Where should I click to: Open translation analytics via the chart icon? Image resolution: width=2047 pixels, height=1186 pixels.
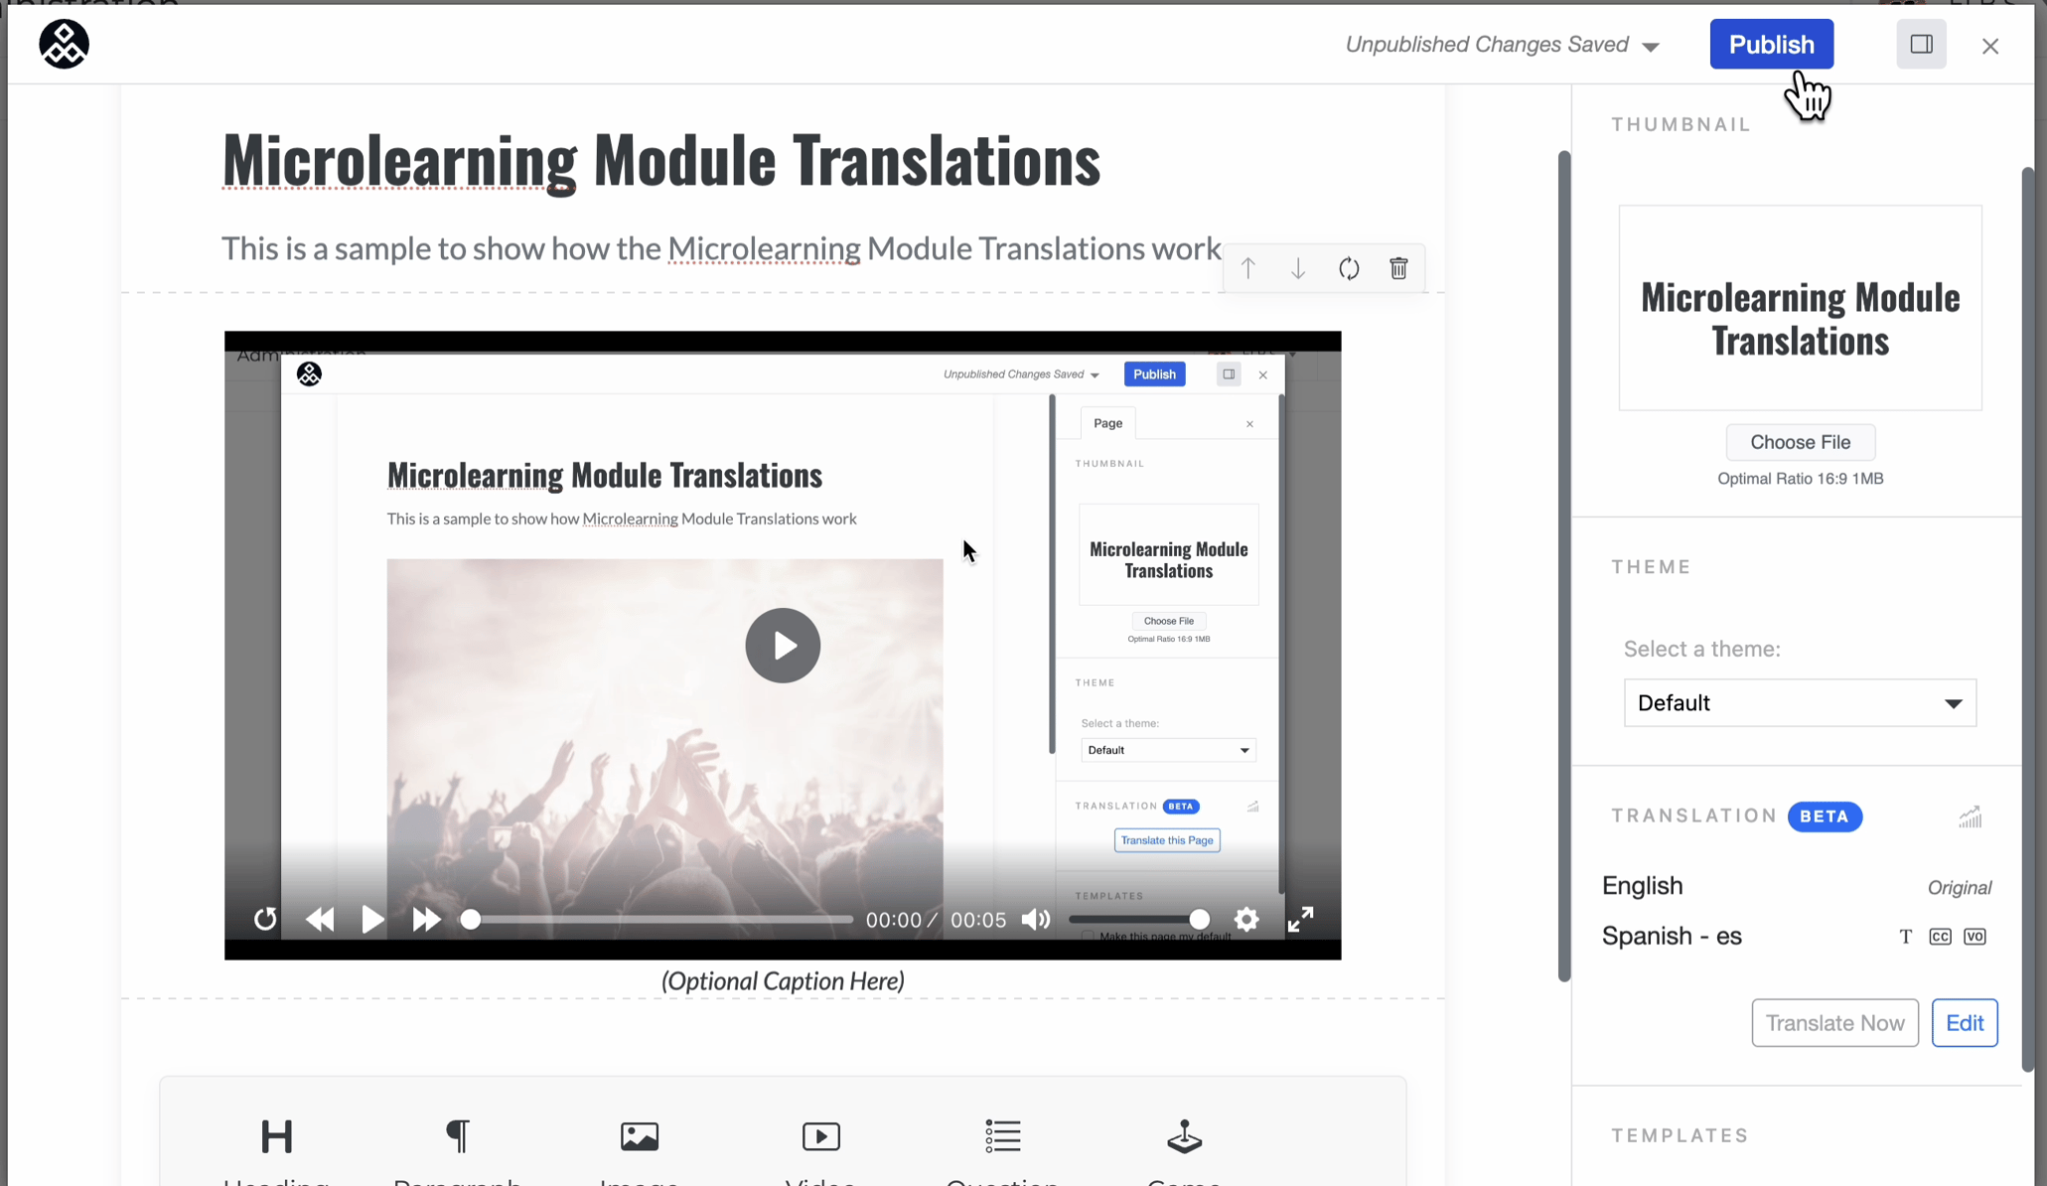(1971, 816)
